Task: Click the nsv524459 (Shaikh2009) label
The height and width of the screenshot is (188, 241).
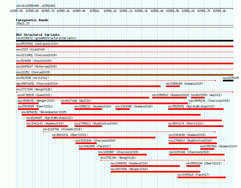Action: pyautogui.click(x=34, y=61)
